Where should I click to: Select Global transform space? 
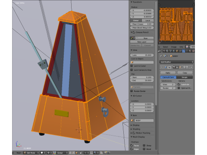[136, 20]
